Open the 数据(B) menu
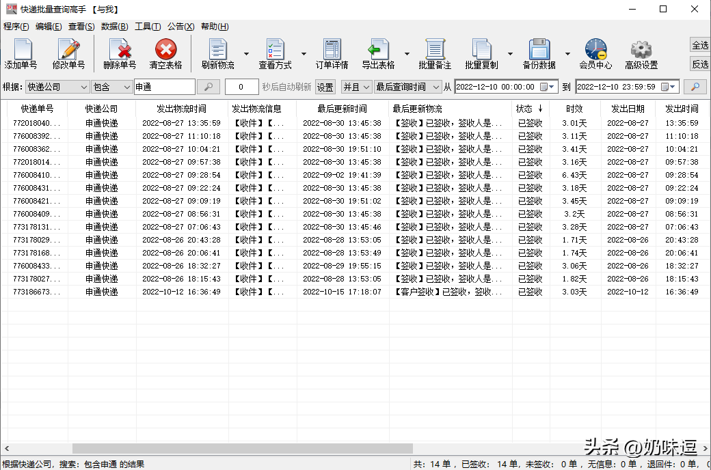 point(115,26)
